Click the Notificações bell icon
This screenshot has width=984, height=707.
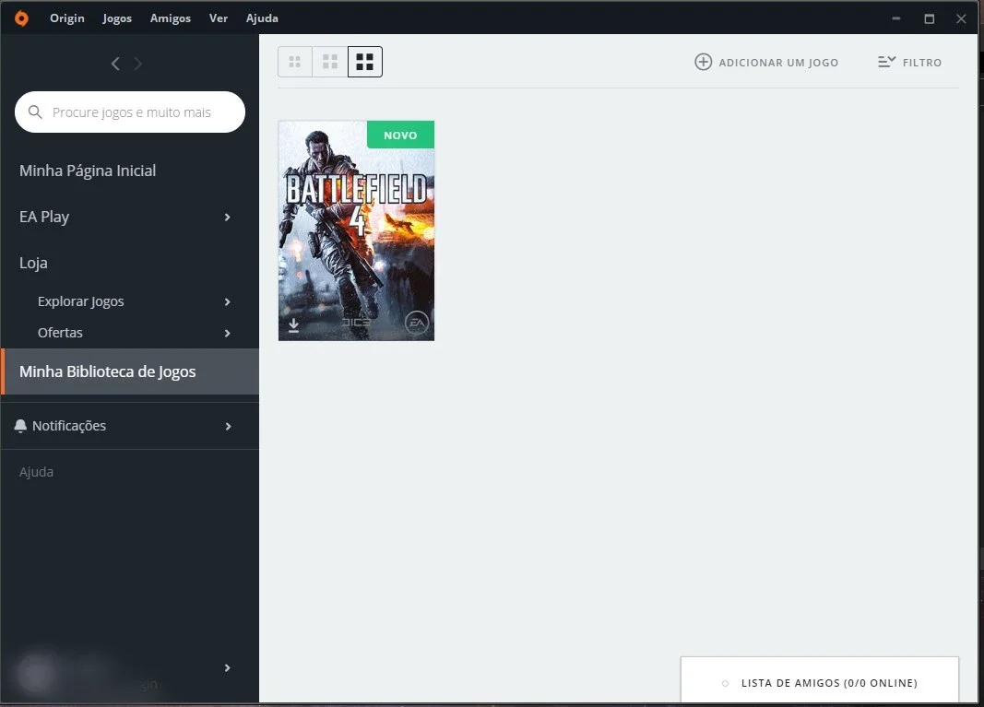(20, 426)
